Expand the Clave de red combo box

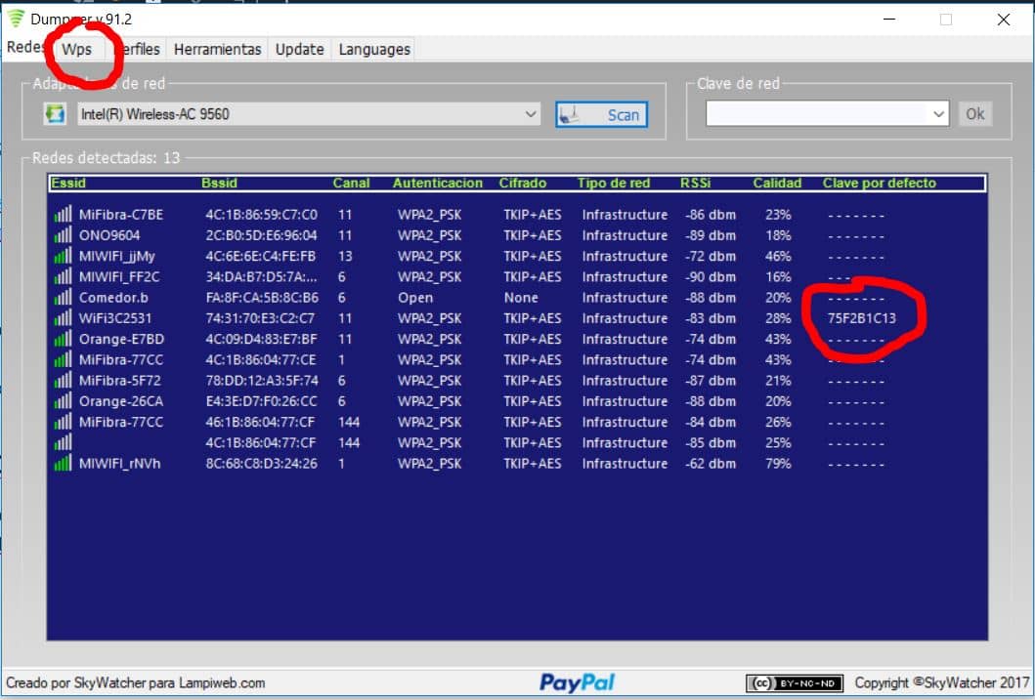tap(938, 114)
